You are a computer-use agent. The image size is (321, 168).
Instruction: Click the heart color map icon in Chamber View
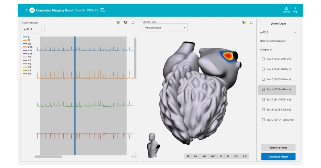click(243, 23)
